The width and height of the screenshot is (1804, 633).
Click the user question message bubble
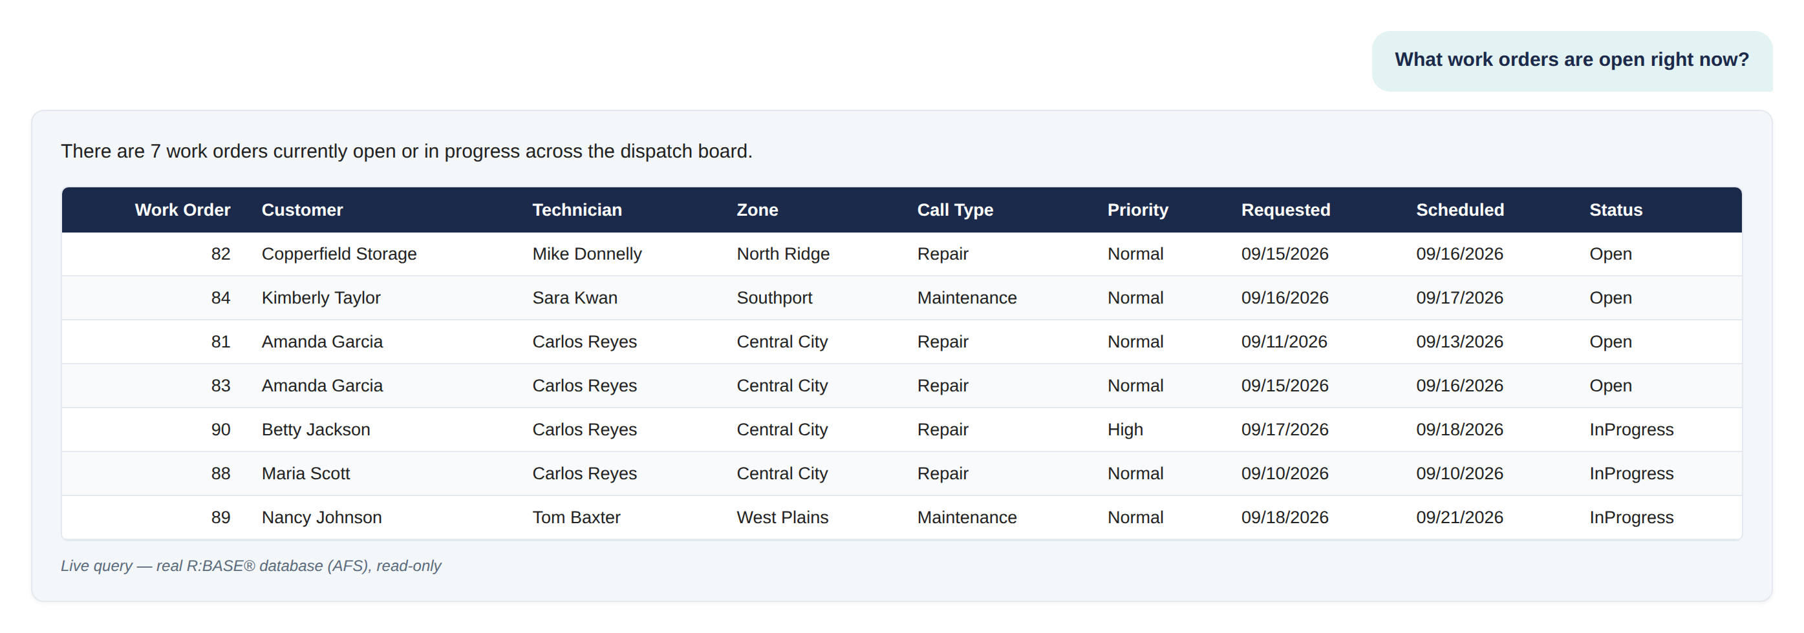tap(1571, 61)
